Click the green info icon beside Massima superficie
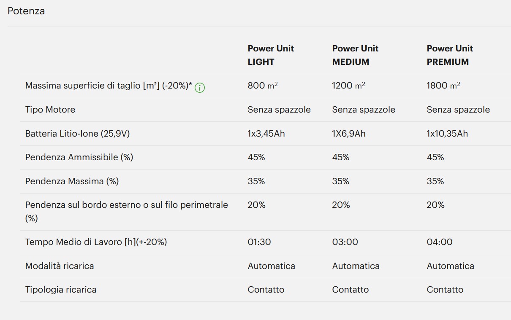This screenshot has width=511, height=320. (200, 88)
